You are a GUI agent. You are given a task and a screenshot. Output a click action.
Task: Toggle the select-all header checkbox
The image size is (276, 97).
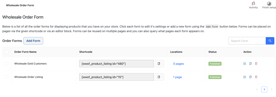(x=7, y=52)
